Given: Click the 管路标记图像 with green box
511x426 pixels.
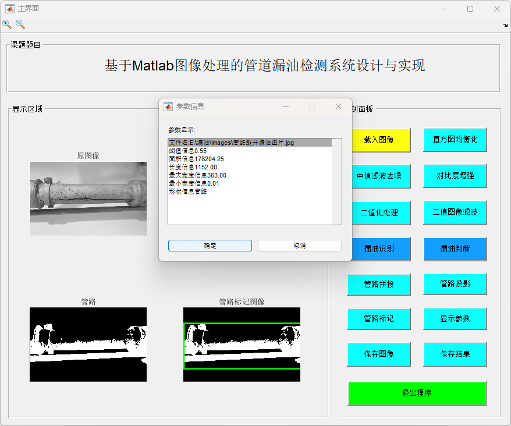Looking at the screenshot, I should [242, 345].
